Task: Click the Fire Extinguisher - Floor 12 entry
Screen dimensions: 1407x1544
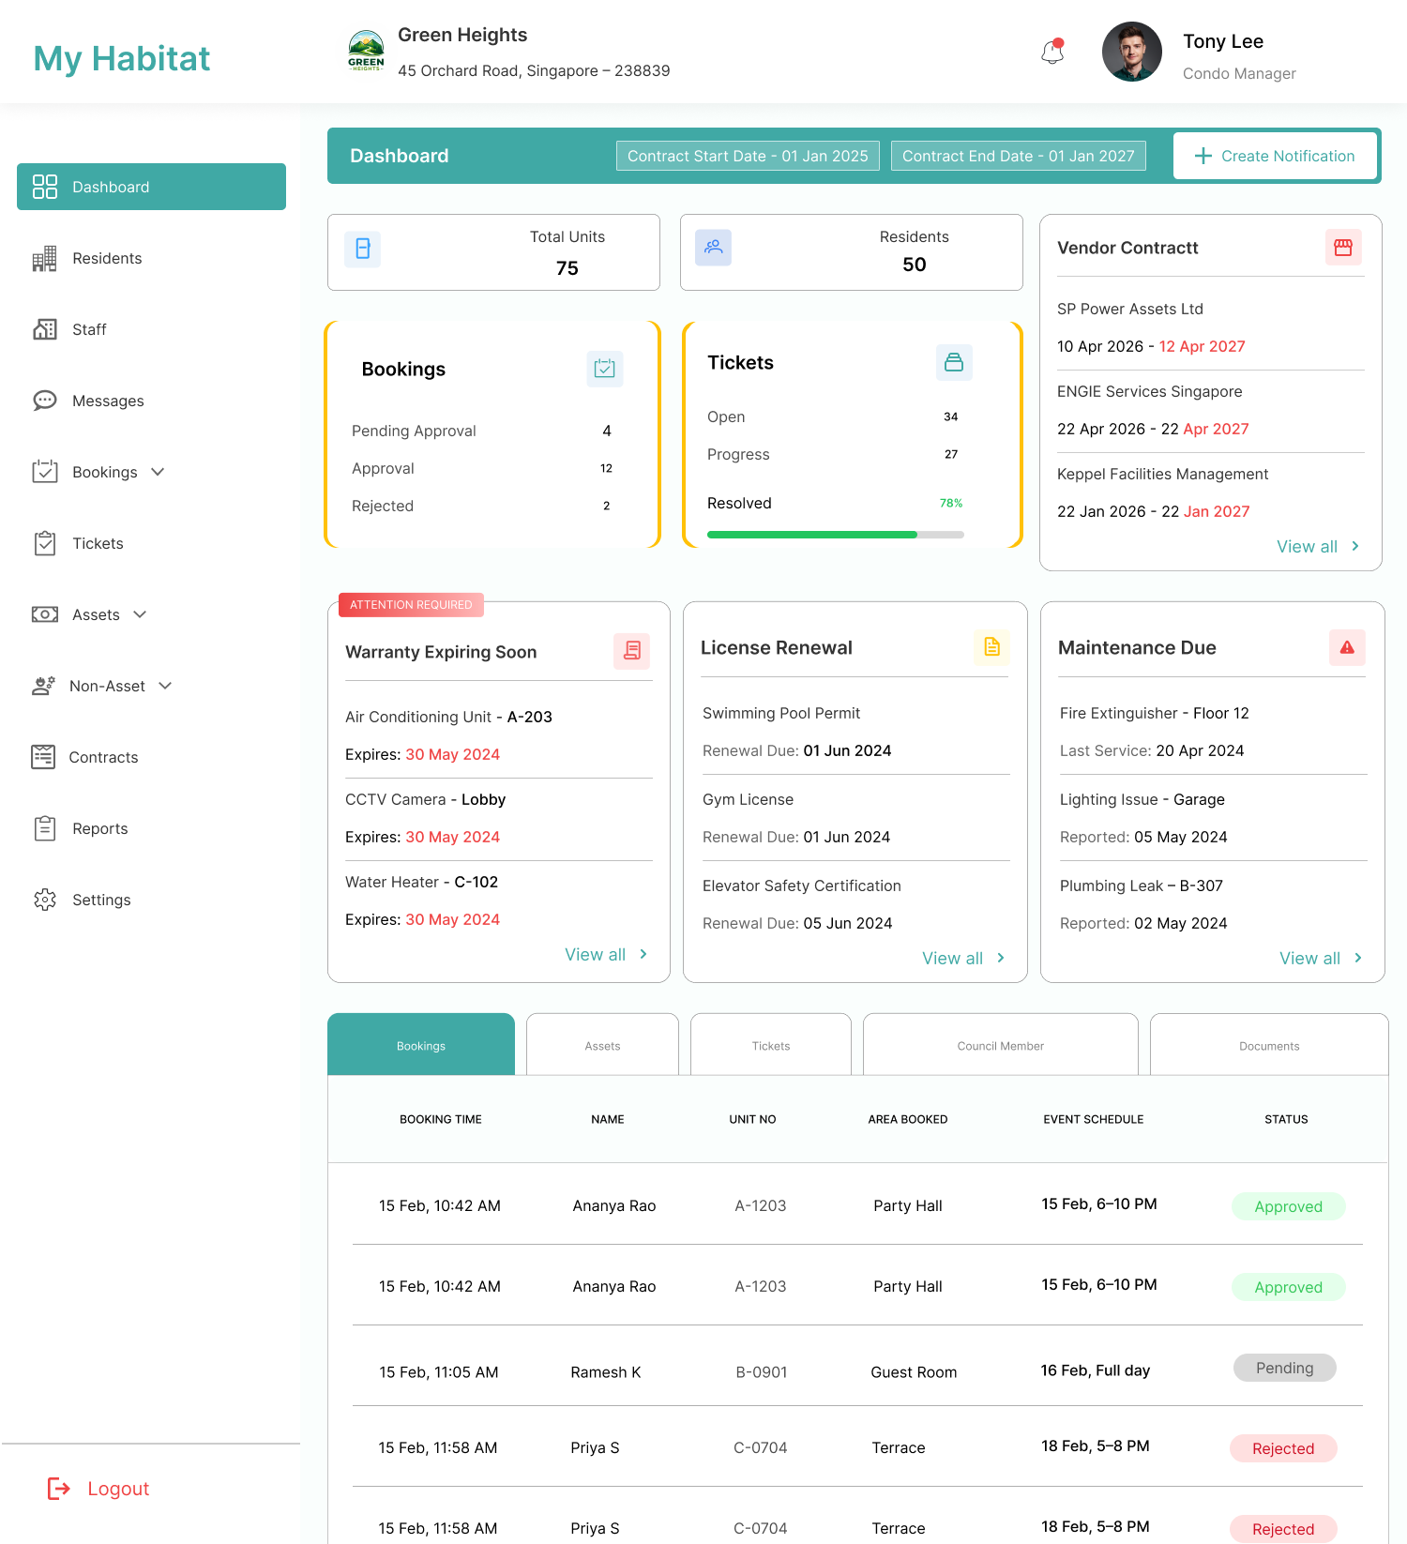Action: (x=1155, y=713)
